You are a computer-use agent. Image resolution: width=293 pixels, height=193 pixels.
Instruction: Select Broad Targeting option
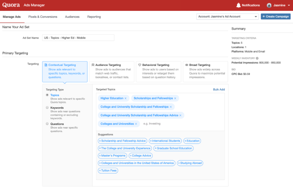205,71
